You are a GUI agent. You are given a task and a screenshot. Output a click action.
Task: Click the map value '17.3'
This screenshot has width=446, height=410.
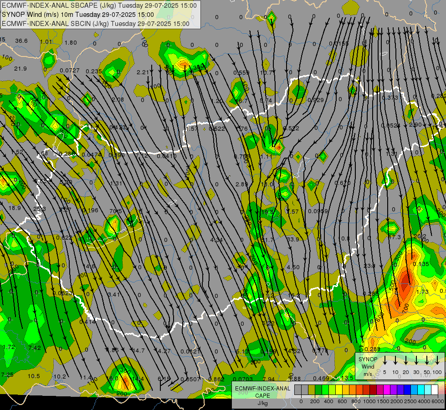(x=394, y=237)
